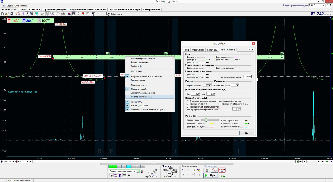Click the eye icon under channel dropdown
Viewport: 333px width, 182px height.
coord(111,175)
